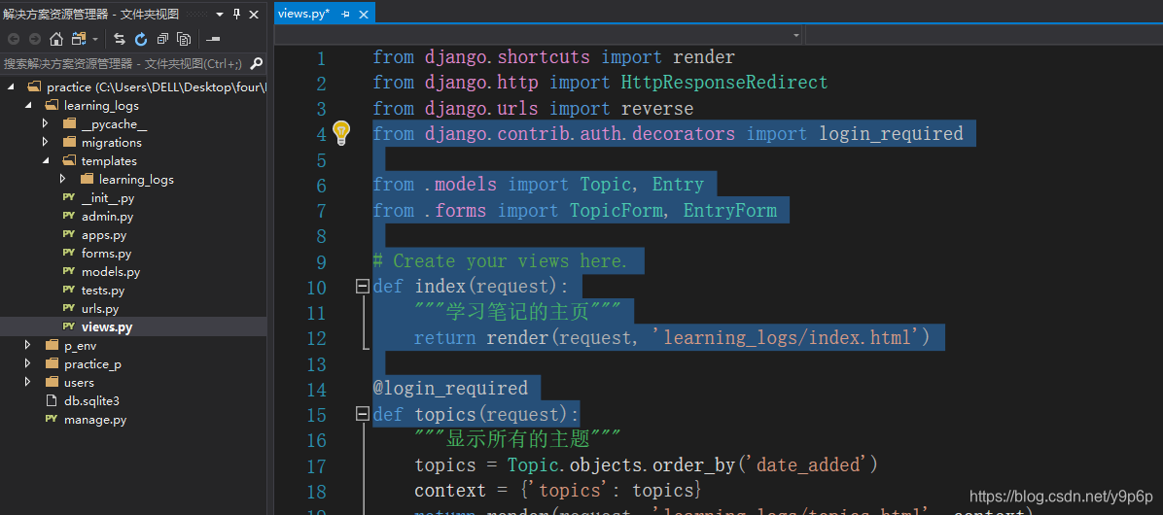Select urls.py in the file tree
The image size is (1163, 515).
coord(100,309)
